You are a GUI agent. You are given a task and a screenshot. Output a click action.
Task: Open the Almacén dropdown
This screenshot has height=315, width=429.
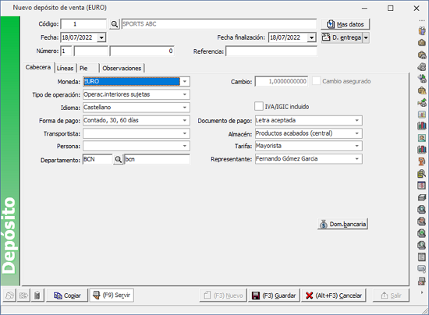pos(356,133)
